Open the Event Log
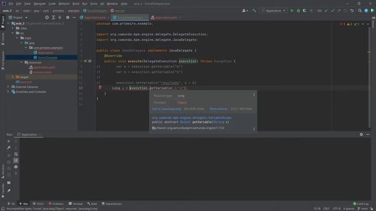 [361, 204]
